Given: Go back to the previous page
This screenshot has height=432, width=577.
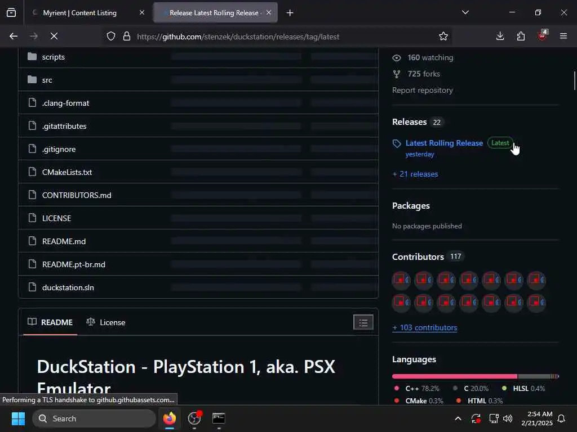Looking at the screenshot, I should 14,36.
